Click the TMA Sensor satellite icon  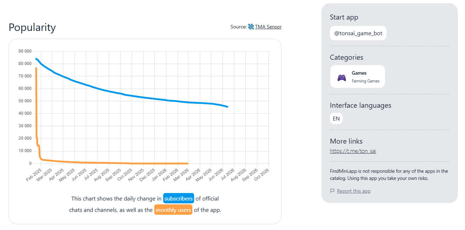(251, 27)
